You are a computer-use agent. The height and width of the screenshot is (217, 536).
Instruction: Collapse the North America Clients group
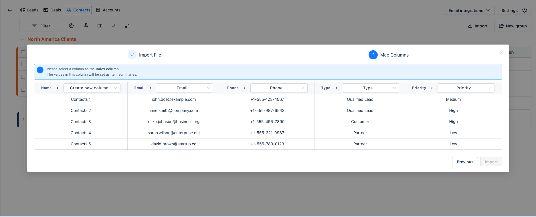[21, 39]
